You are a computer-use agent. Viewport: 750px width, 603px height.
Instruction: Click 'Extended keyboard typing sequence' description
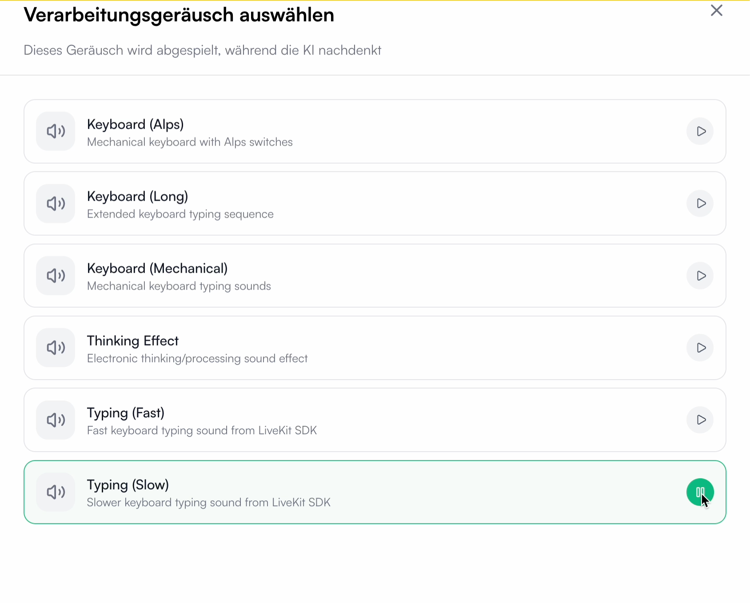180,214
